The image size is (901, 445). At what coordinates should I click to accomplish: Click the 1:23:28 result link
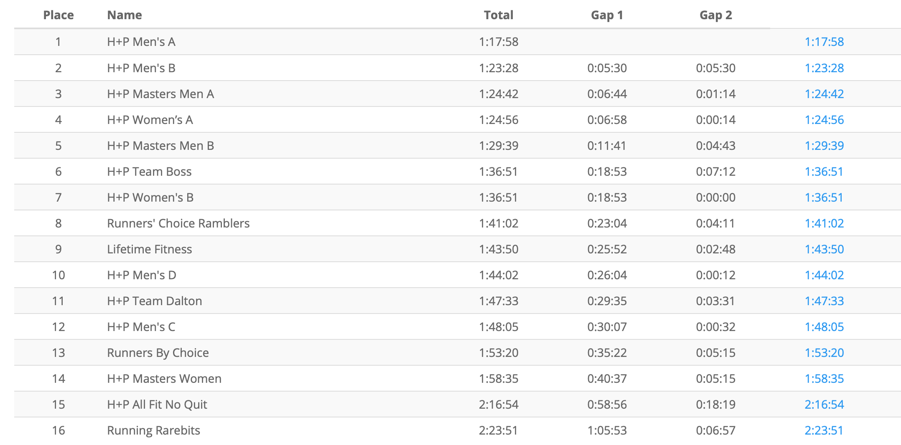[x=824, y=68]
